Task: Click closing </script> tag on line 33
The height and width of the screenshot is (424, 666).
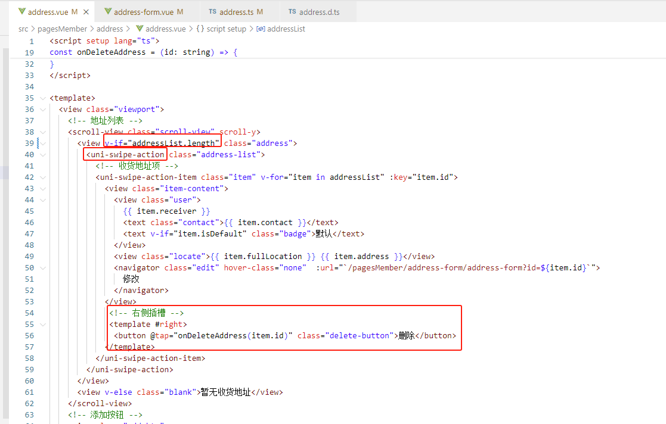Action: [70, 75]
